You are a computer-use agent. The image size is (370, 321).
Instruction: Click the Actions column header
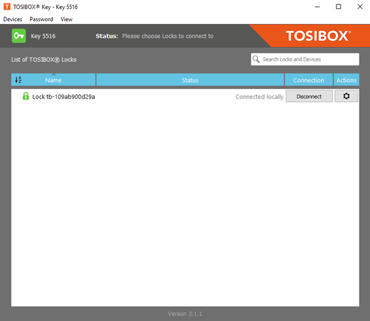[346, 80]
